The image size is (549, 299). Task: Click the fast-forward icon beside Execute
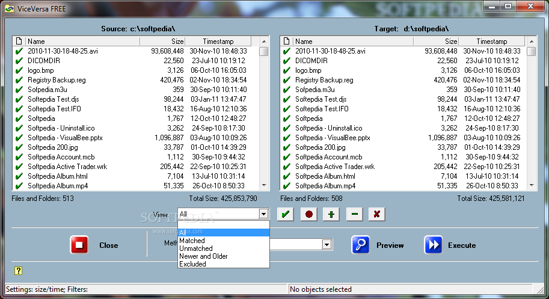pos(433,245)
